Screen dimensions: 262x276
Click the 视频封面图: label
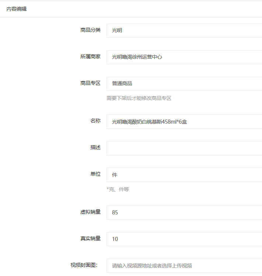pos(84,265)
